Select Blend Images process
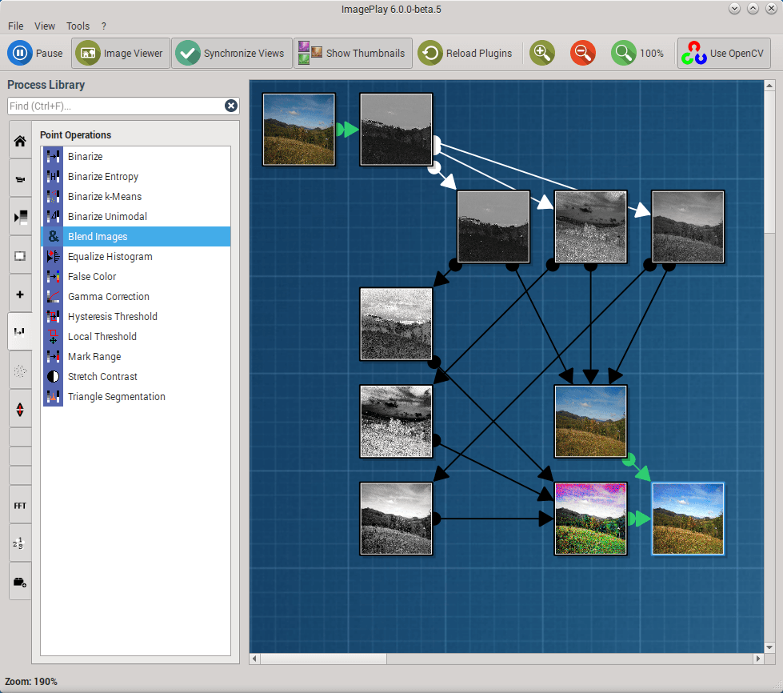 click(x=136, y=236)
